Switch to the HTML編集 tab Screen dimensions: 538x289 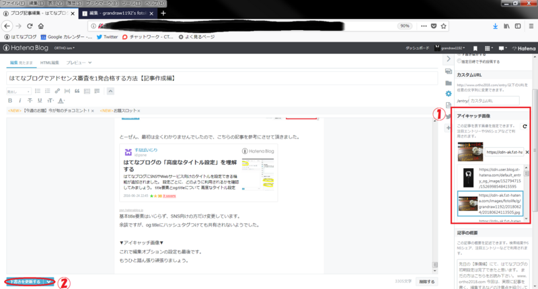49,63
